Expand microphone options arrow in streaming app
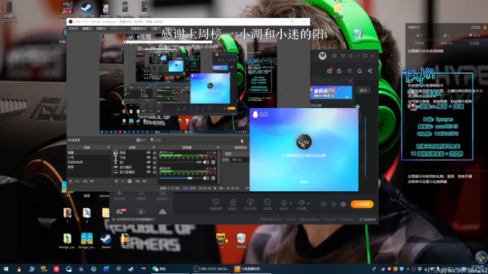Viewport: 488px width, 274px height. tap(291, 203)
